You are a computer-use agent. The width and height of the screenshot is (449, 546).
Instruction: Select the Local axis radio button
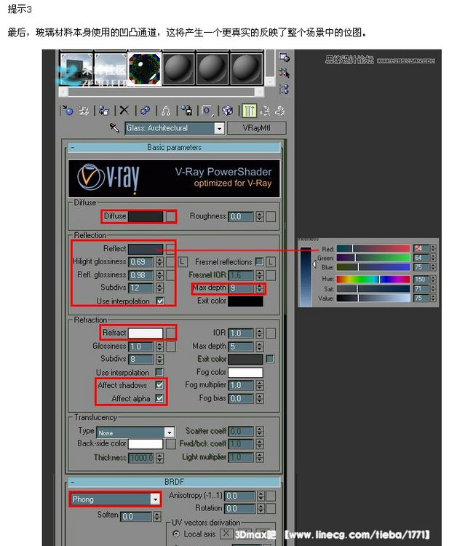point(176,534)
